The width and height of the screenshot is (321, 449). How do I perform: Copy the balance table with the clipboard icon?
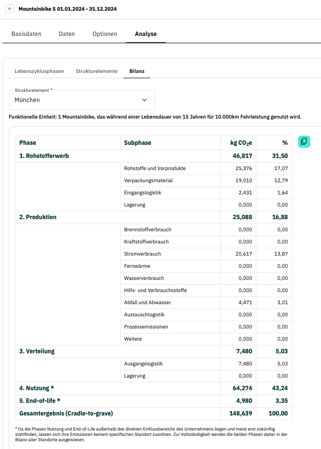[303, 141]
